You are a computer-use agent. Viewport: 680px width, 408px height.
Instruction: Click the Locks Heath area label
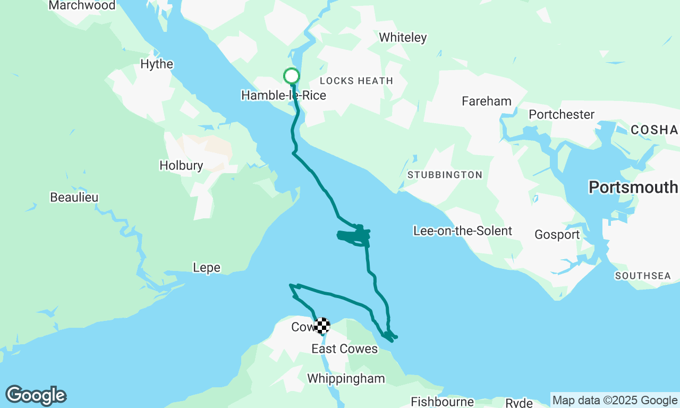point(356,81)
